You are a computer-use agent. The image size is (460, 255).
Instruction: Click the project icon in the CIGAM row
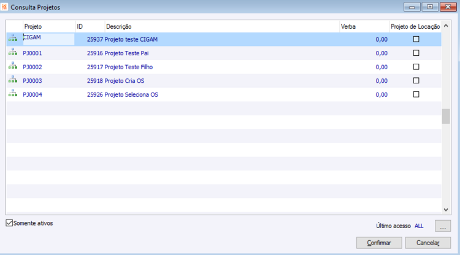(13, 38)
